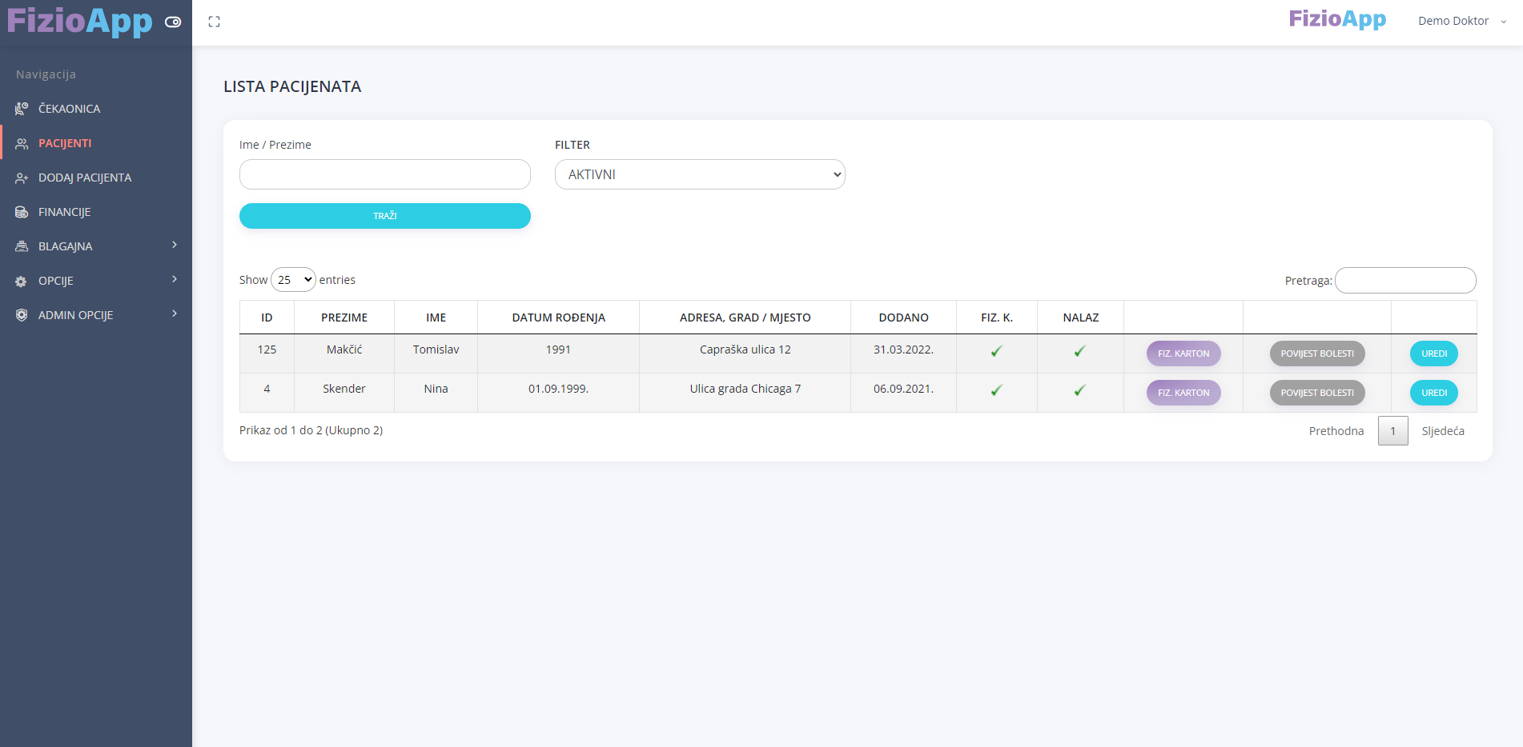This screenshot has width=1523, height=747.
Task: Open the AKTIVNI filter dropdown
Action: tap(700, 174)
